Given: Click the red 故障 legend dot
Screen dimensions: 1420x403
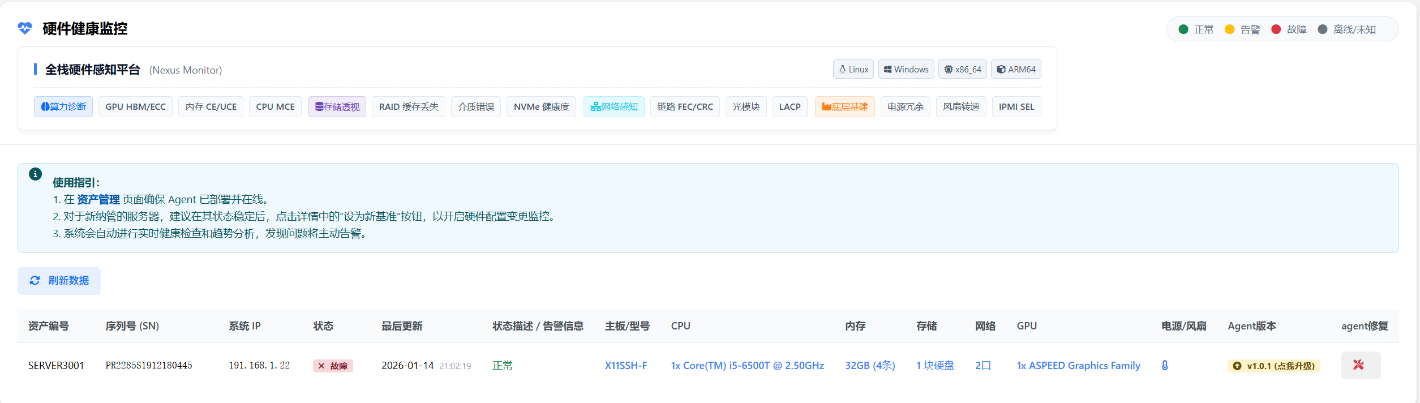Looking at the screenshot, I should [x=1276, y=29].
